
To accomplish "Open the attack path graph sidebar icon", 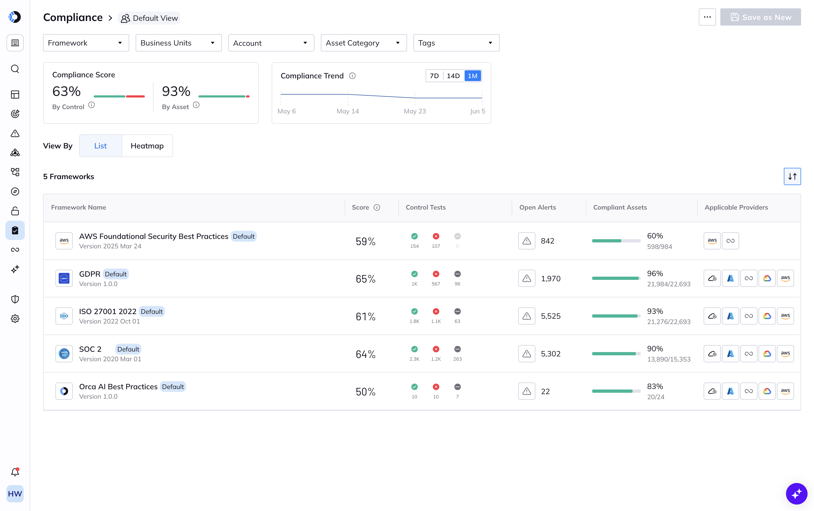I will (x=15, y=153).
